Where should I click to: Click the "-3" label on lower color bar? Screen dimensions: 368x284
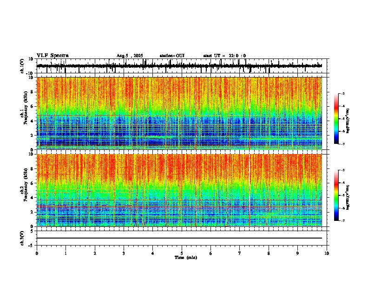pos(343,170)
